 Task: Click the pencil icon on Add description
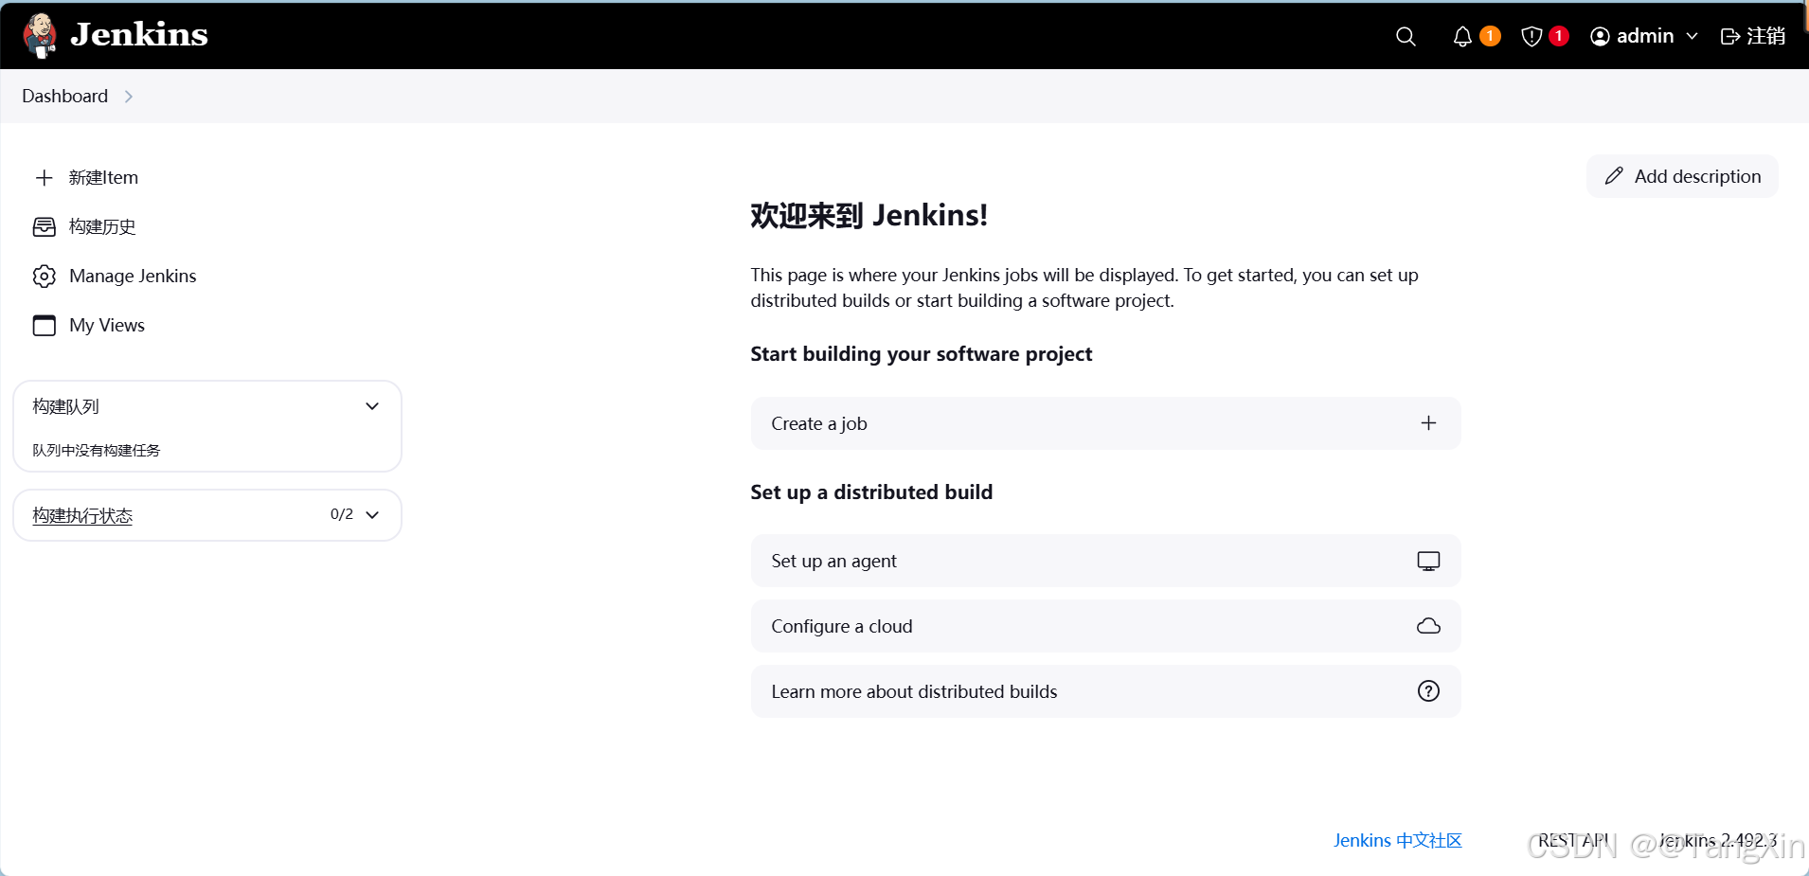[1614, 176]
